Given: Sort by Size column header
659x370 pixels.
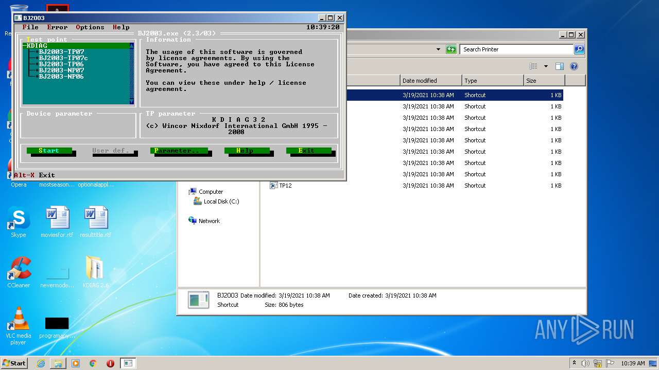Looking at the screenshot, I should (x=544, y=81).
